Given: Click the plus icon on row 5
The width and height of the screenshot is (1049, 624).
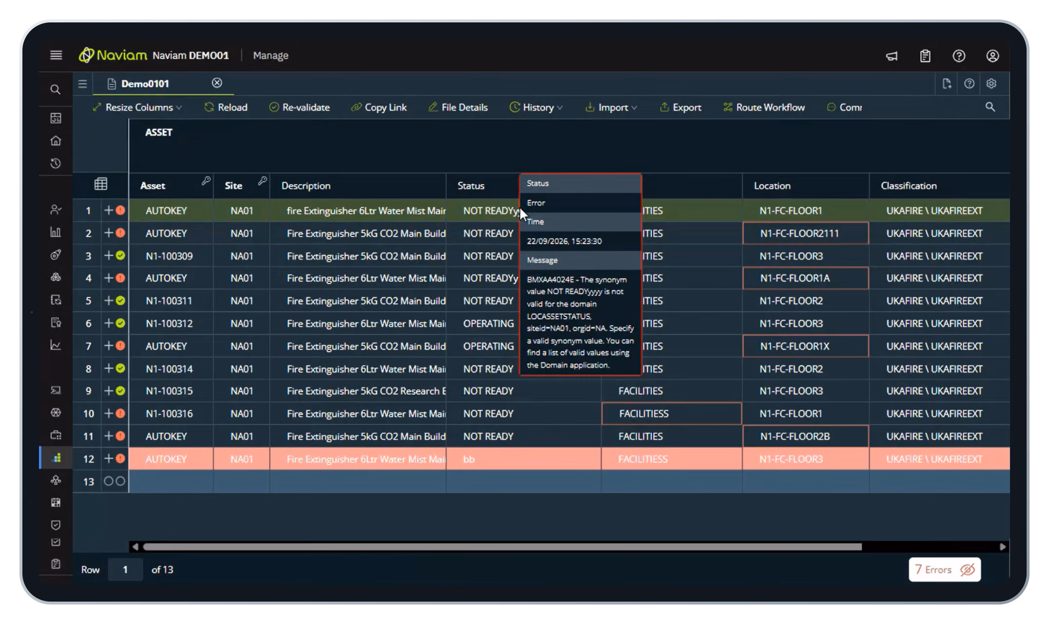Looking at the screenshot, I should [x=109, y=301].
